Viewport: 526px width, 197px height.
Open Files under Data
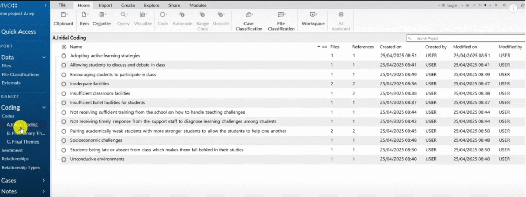tap(6, 66)
